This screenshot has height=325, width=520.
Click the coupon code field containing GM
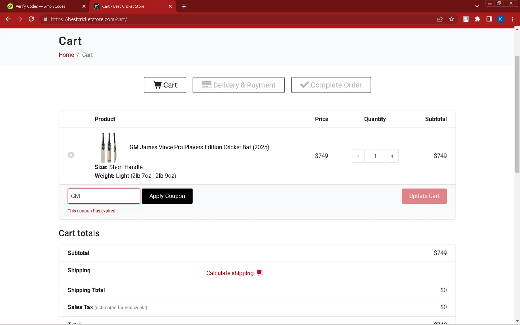[x=104, y=196]
